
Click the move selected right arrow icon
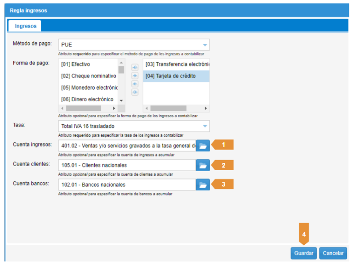[x=135, y=75]
